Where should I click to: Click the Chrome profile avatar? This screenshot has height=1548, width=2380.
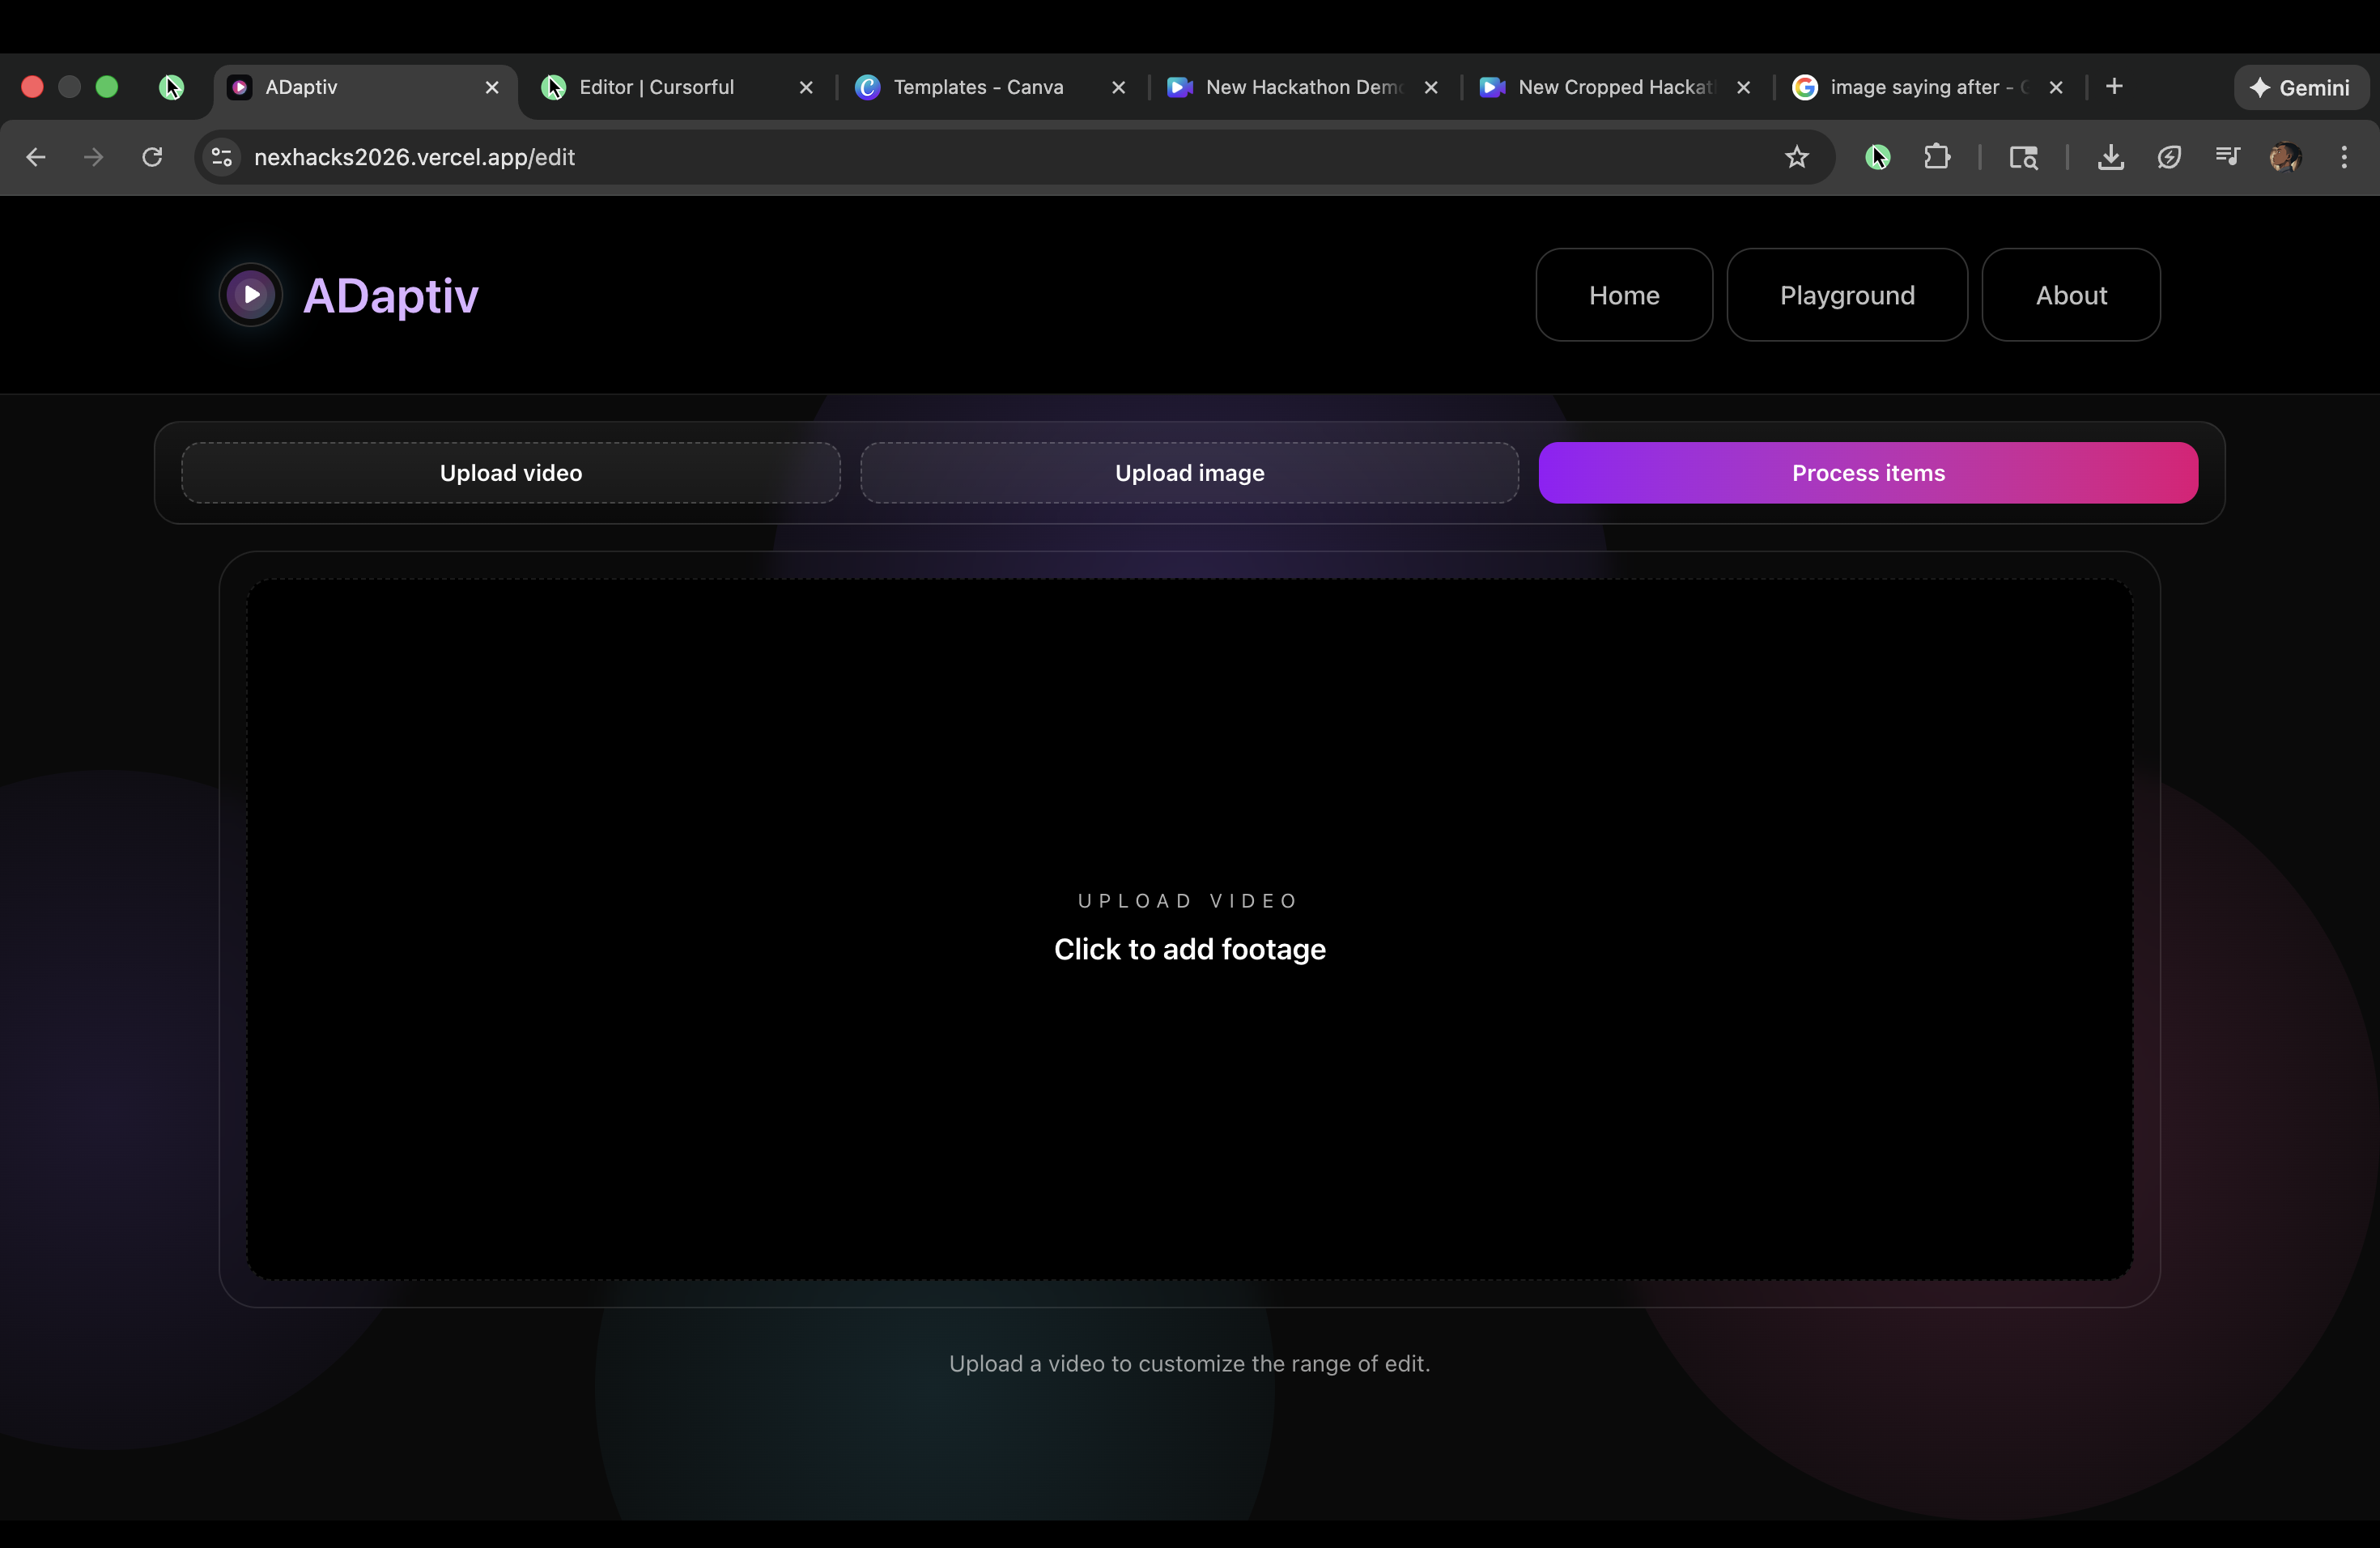(x=2285, y=157)
